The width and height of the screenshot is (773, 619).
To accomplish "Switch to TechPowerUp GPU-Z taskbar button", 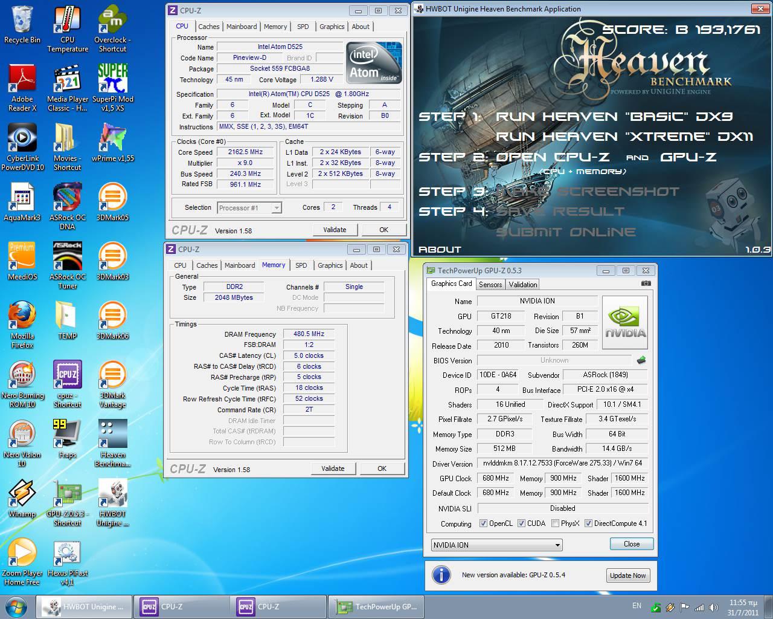I will 377,607.
